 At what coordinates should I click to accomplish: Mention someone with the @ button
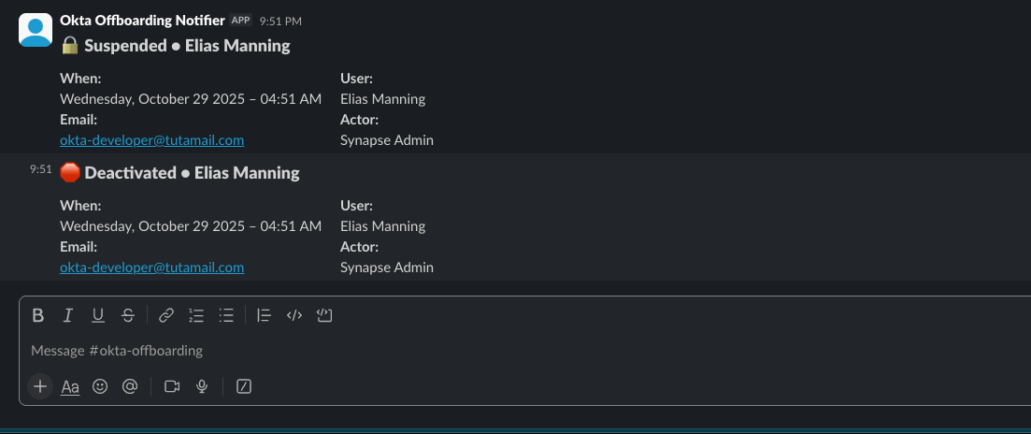tap(130, 386)
